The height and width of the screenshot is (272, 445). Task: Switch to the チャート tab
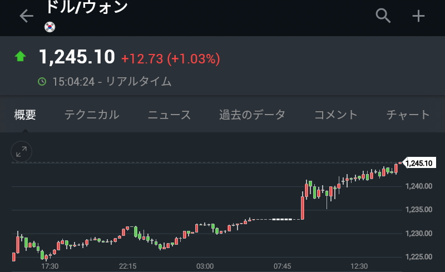408,115
